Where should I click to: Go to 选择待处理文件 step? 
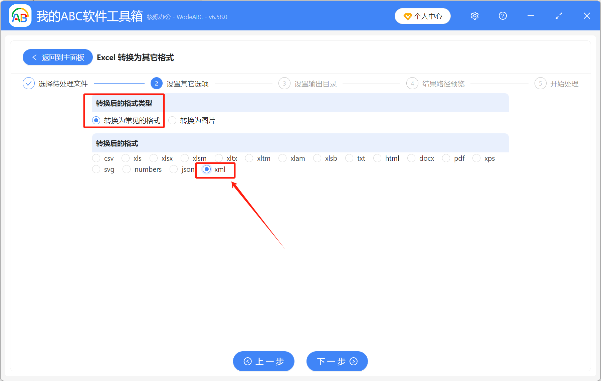(63, 83)
